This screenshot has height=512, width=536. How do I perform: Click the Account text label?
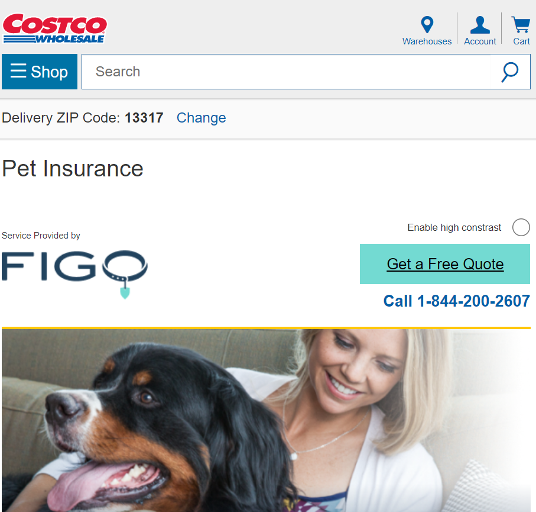click(x=480, y=41)
